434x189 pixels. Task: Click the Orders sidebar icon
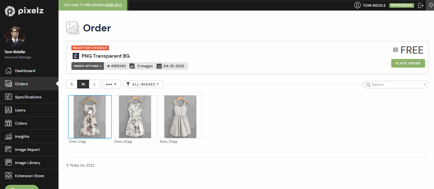click(9, 84)
